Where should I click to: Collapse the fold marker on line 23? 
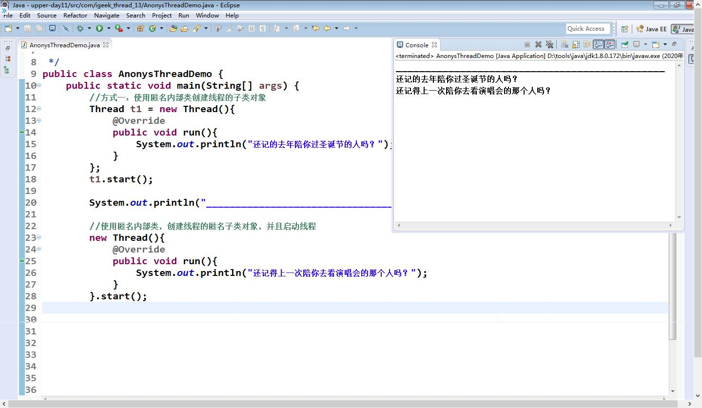click(39, 238)
